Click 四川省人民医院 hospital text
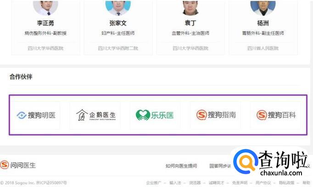 click(263, 48)
